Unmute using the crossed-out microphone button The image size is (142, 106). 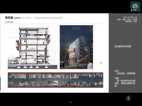(x=128, y=98)
